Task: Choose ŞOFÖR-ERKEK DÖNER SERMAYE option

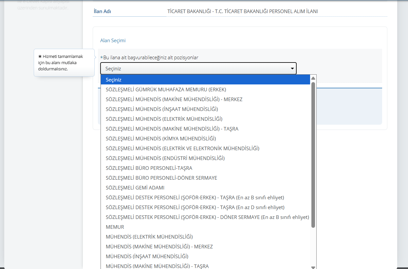Action: click(207, 217)
